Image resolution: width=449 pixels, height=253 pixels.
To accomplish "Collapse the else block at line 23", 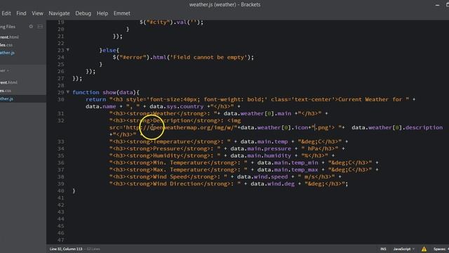I will coord(68,50).
